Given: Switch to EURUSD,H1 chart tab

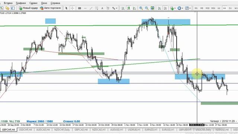Looking at the screenshot, I should 168,130.
